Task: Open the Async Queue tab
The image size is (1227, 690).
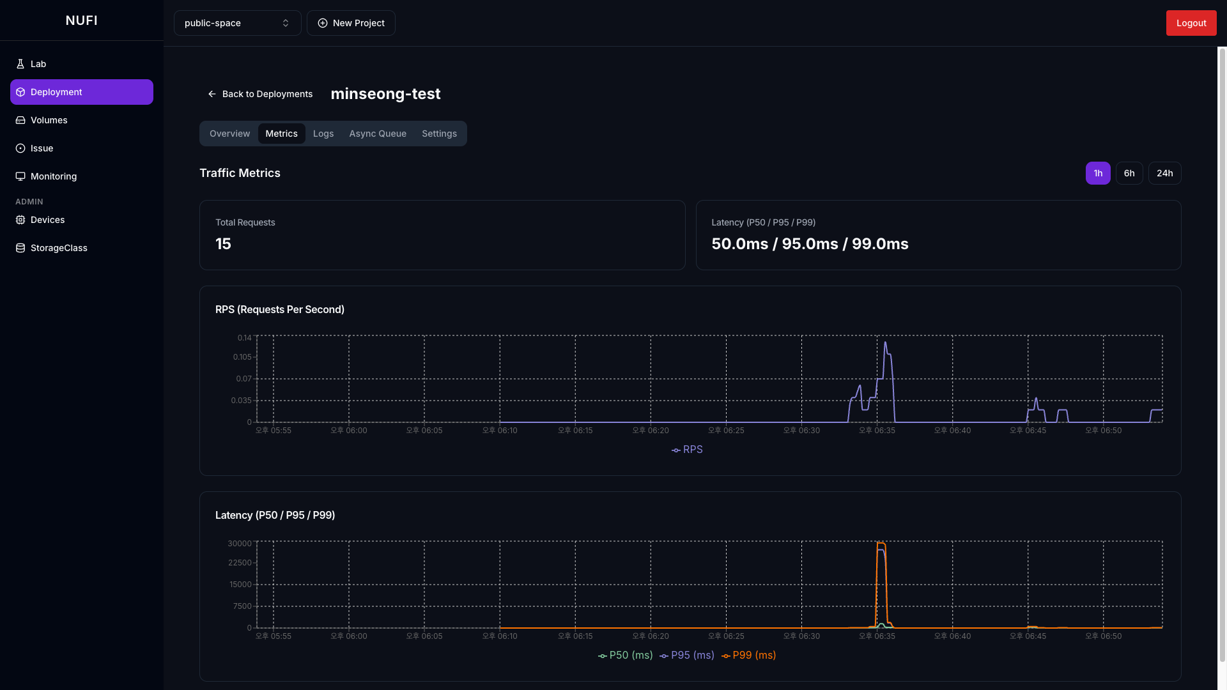Action: click(x=377, y=134)
